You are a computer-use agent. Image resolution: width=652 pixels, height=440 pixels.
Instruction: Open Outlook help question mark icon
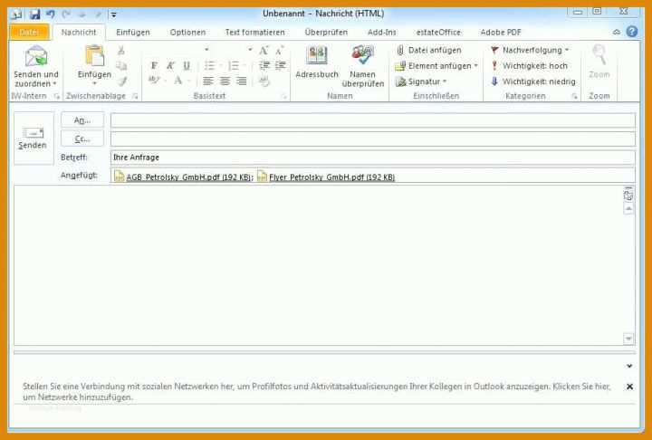pyautogui.click(x=632, y=32)
